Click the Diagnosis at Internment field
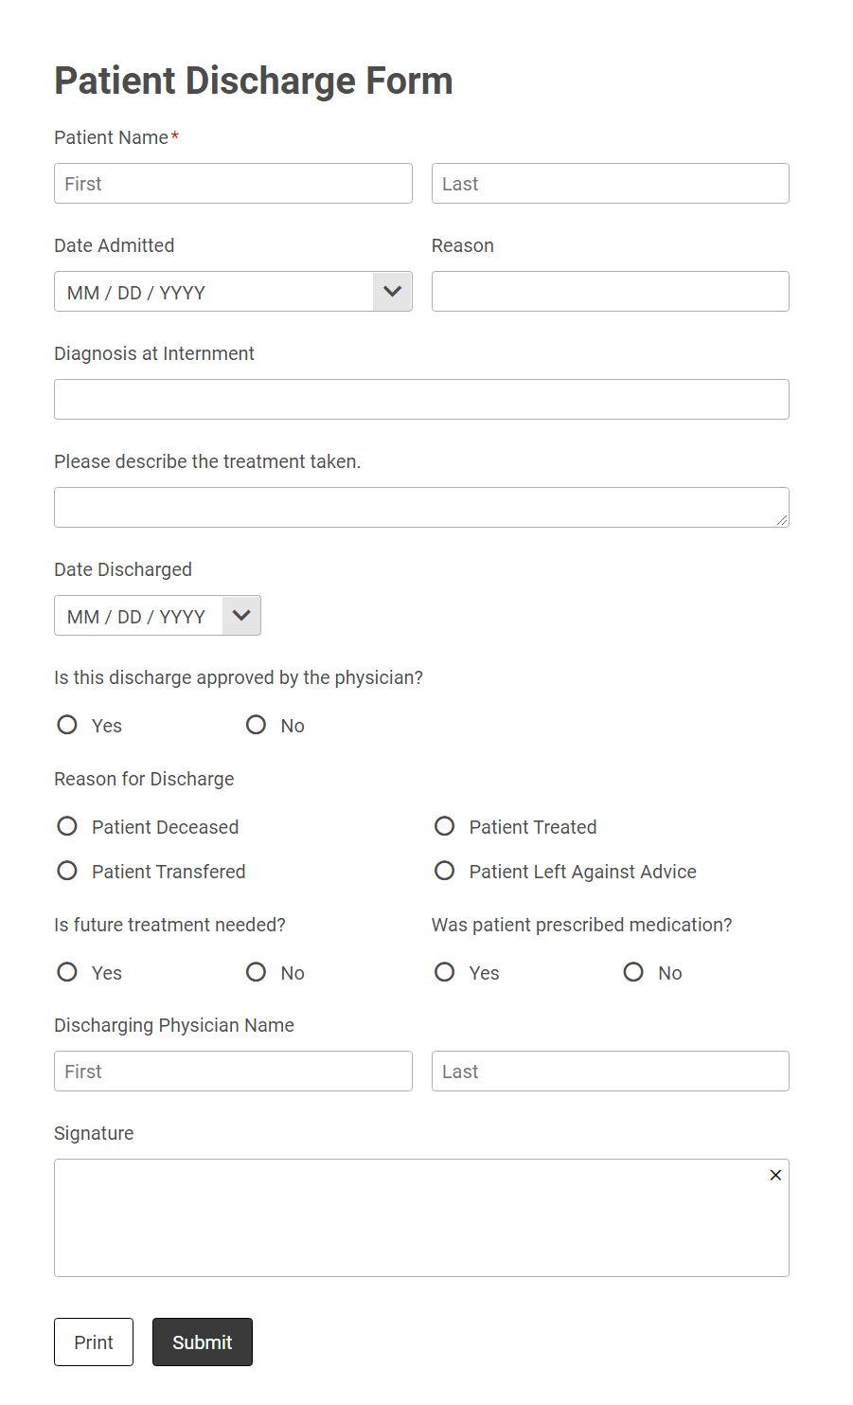This screenshot has width=853, height=1405. tap(421, 399)
